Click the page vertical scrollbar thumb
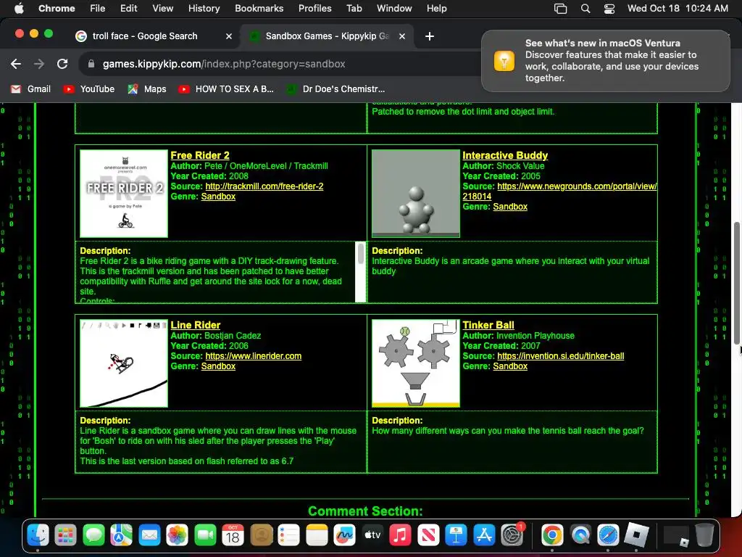This screenshot has height=557, width=742. (736, 284)
